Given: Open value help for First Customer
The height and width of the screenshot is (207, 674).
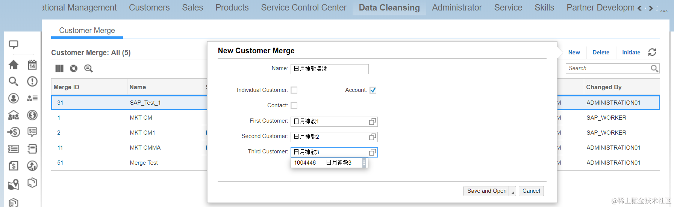Looking at the screenshot, I should pyautogui.click(x=372, y=121).
